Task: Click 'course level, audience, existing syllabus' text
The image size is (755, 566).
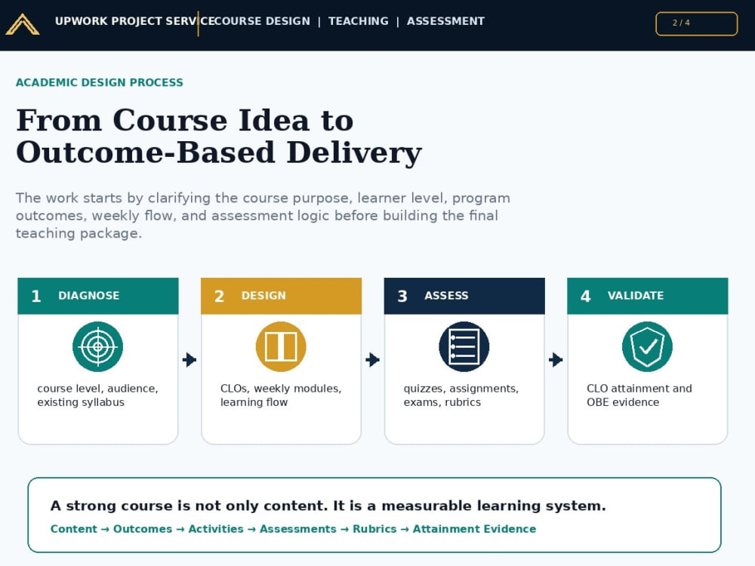Action: [97, 395]
